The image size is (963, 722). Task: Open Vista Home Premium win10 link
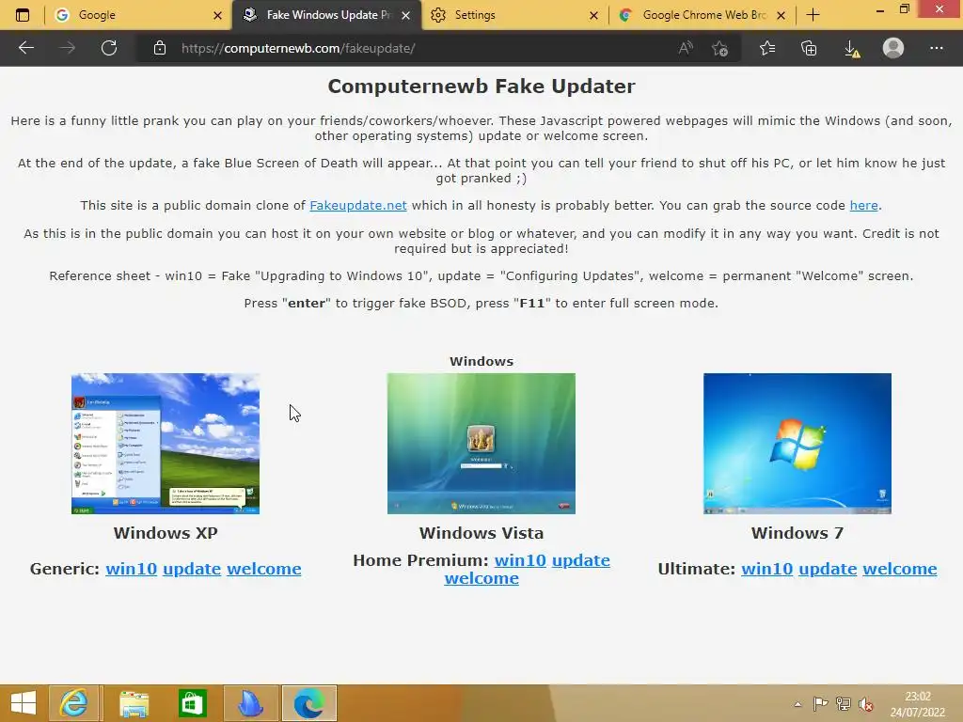click(x=520, y=560)
